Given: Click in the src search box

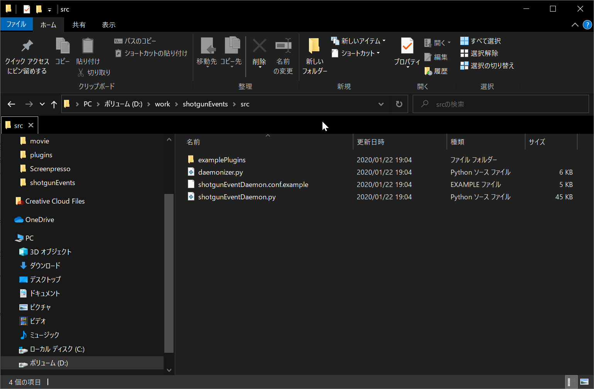Looking at the screenshot, I should 501,104.
